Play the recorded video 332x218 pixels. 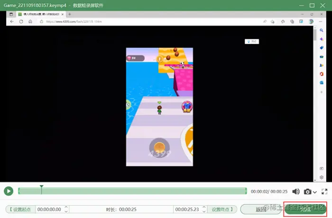tap(9, 191)
